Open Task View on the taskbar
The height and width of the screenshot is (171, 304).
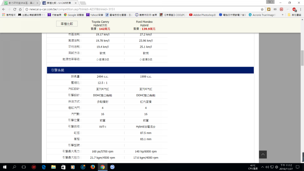[x=24, y=167]
